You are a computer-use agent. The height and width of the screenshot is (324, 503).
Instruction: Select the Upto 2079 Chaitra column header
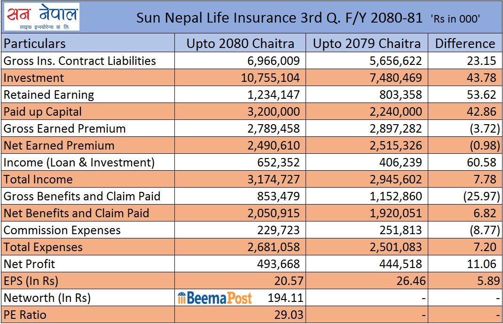click(367, 44)
